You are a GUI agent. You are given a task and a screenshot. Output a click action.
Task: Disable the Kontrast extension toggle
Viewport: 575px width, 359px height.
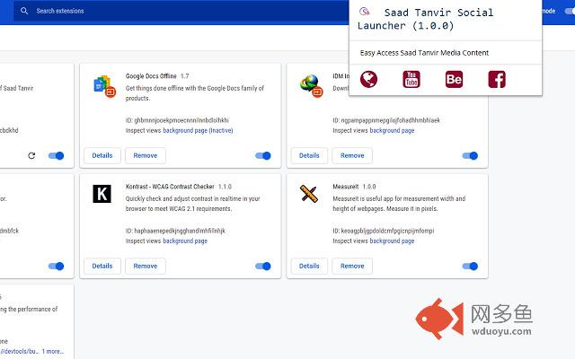click(263, 267)
